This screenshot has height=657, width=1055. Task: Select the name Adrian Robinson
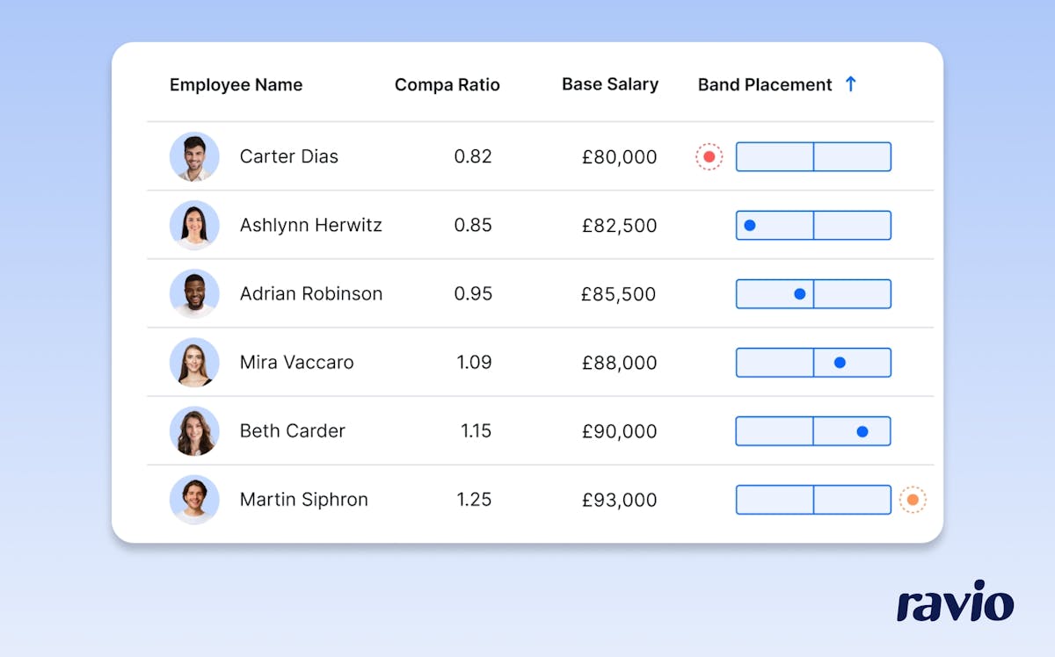click(310, 293)
